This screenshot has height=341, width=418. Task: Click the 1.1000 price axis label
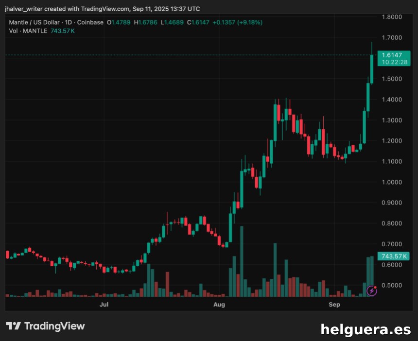(392, 161)
